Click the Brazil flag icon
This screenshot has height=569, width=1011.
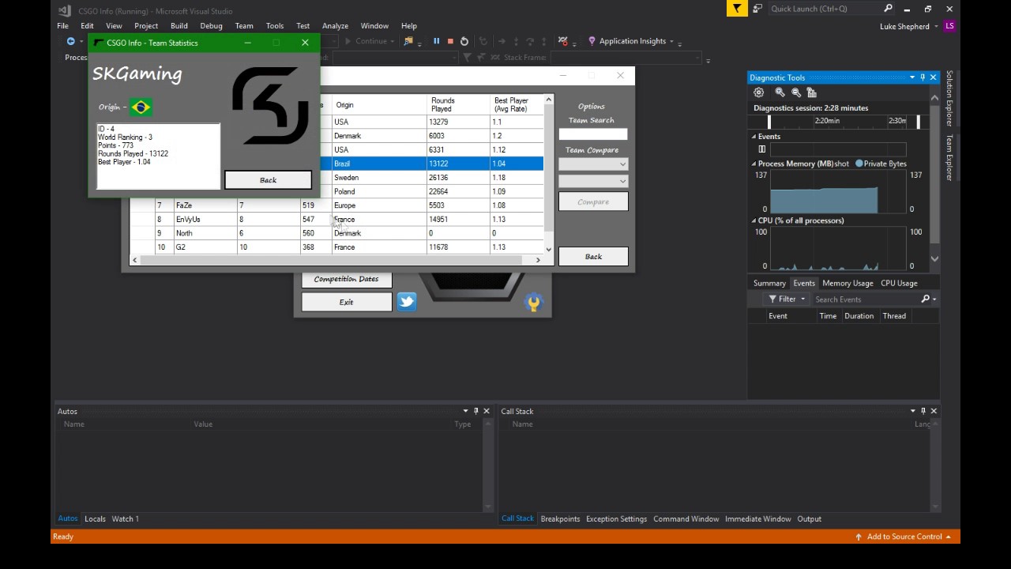[141, 107]
